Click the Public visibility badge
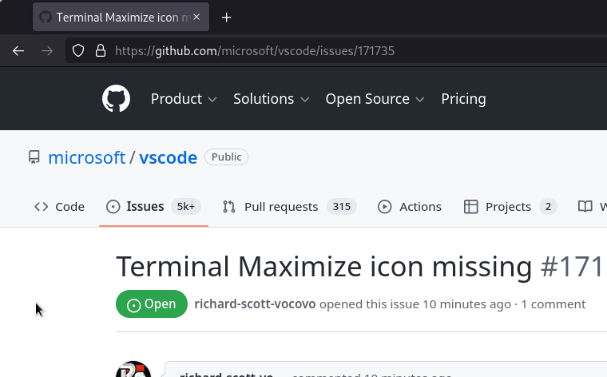607x377 pixels. click(x=227, y=157)
